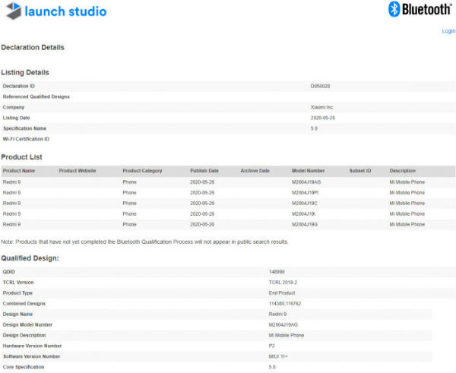456x373 pixels.
Task: Click the 'Specification Name' label
Action: pyautogui.click(x=25, y=128)
